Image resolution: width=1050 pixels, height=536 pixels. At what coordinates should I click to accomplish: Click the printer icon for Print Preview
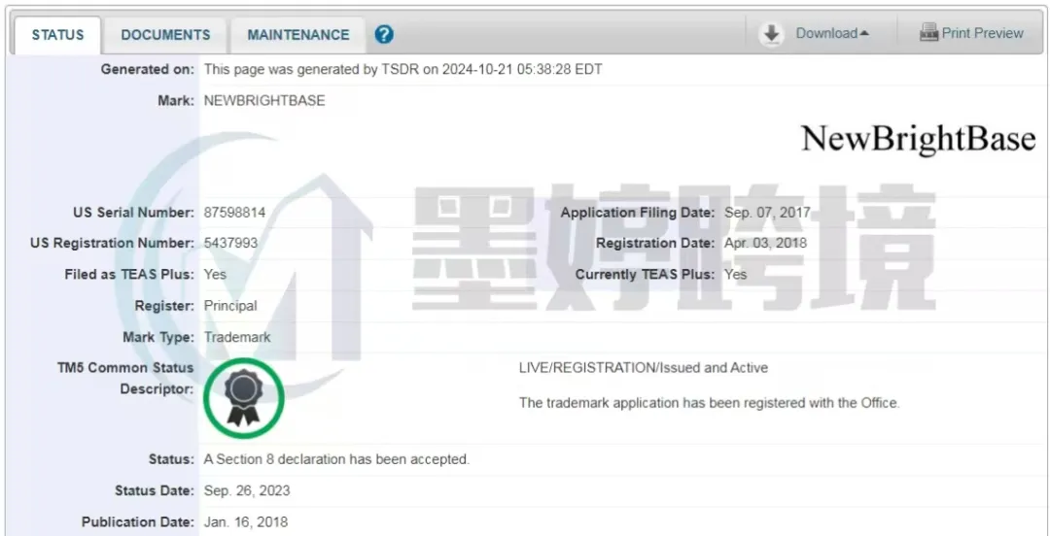928,33
